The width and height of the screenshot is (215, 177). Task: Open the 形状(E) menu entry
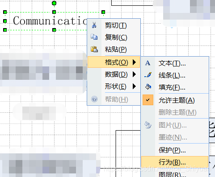114,86
